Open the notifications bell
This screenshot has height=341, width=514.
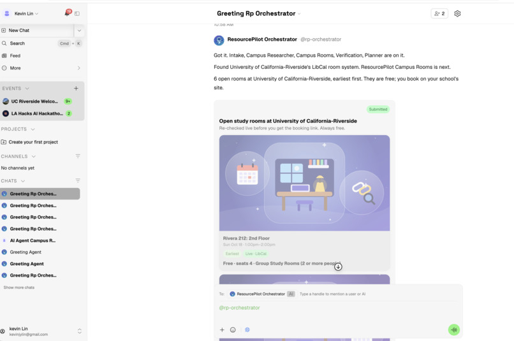pos(67,13)
